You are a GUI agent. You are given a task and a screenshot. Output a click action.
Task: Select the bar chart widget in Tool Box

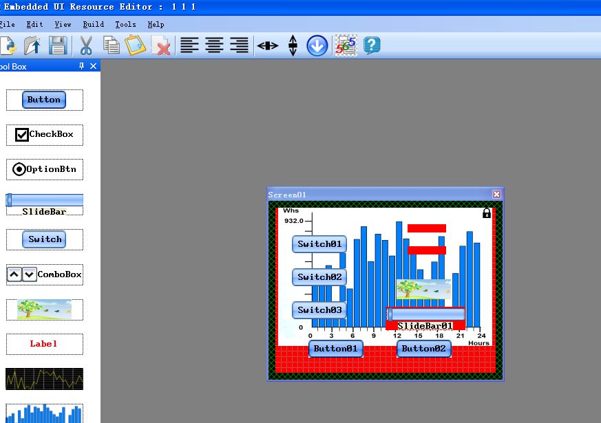tap(44, 413)
